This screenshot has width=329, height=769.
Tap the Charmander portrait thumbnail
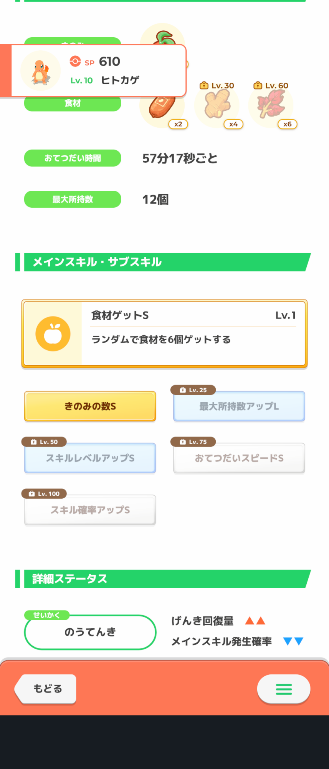40,71
